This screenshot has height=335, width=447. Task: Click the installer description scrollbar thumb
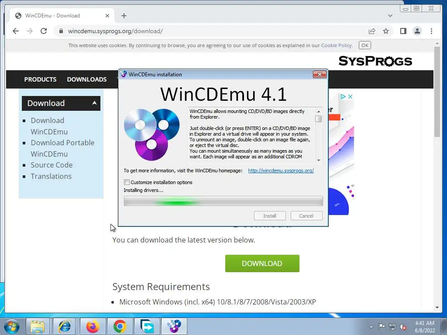pyautogui.click(x=318, y=119)
